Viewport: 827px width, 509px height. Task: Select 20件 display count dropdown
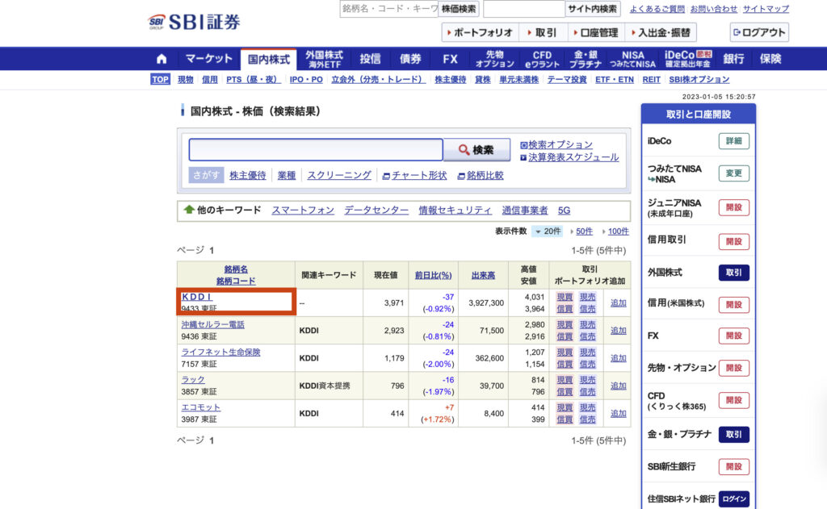click(x=548, y=232)
